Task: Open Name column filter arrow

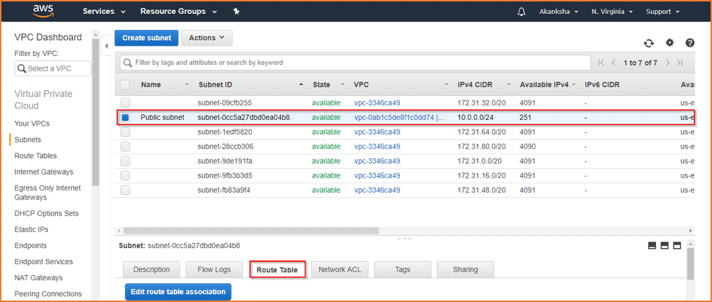Action: (187, 85)
